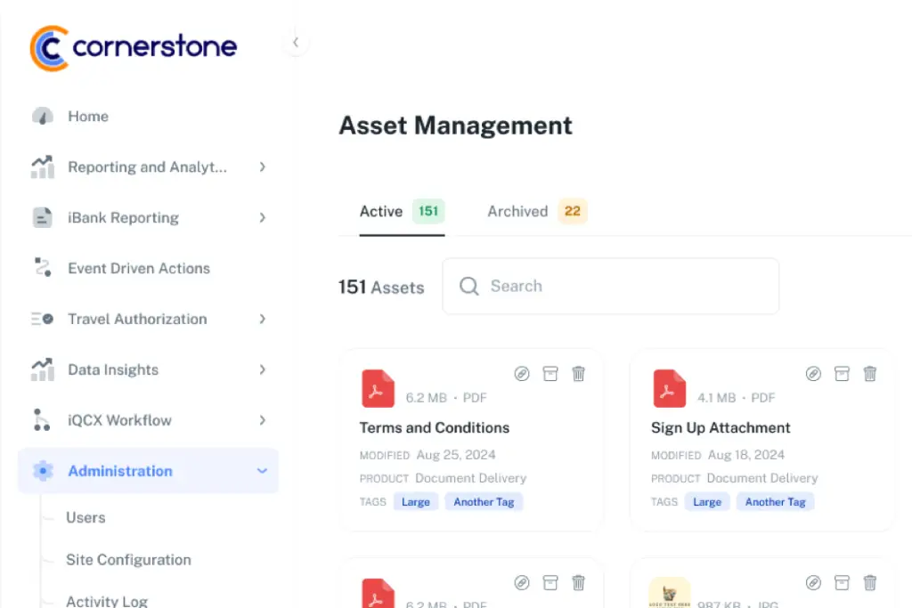
Task: Click into the Search assets field
Action: pyautogui.click(x=610, y=286)
